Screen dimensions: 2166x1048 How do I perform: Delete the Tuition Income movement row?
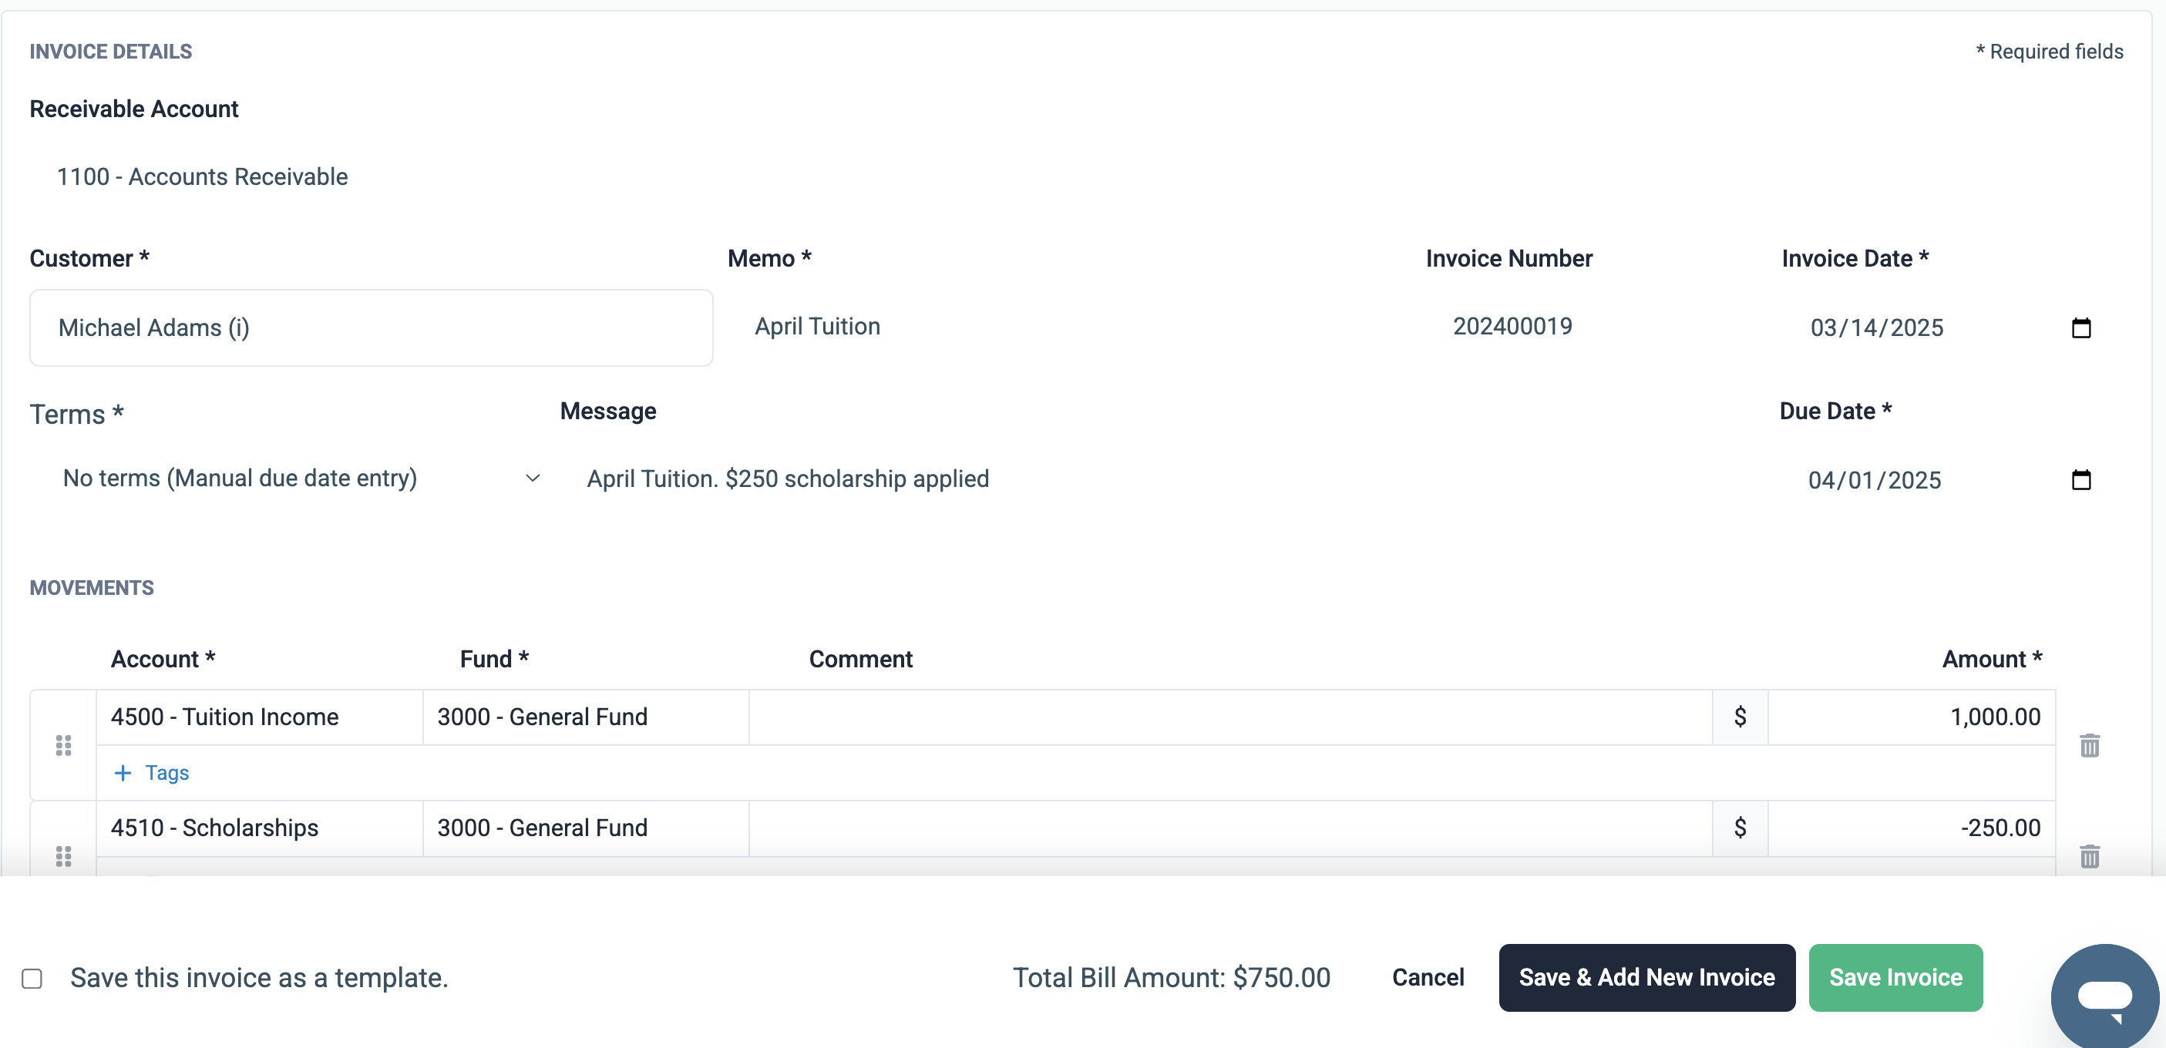point(2090,745)
